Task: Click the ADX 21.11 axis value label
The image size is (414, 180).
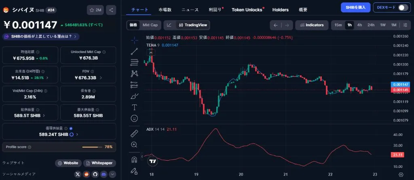Action: click(397, 155)
